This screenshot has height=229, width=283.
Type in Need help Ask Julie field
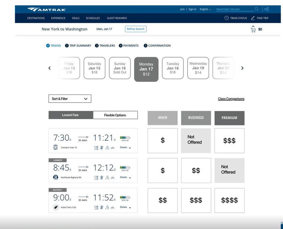pyautogui.click(x=234, y=9)
